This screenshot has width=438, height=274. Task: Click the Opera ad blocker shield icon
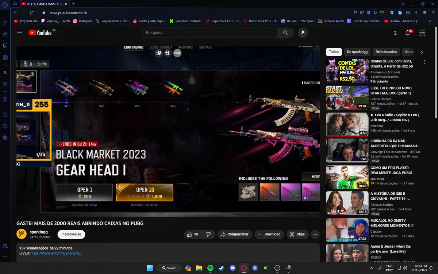point(369,12)
